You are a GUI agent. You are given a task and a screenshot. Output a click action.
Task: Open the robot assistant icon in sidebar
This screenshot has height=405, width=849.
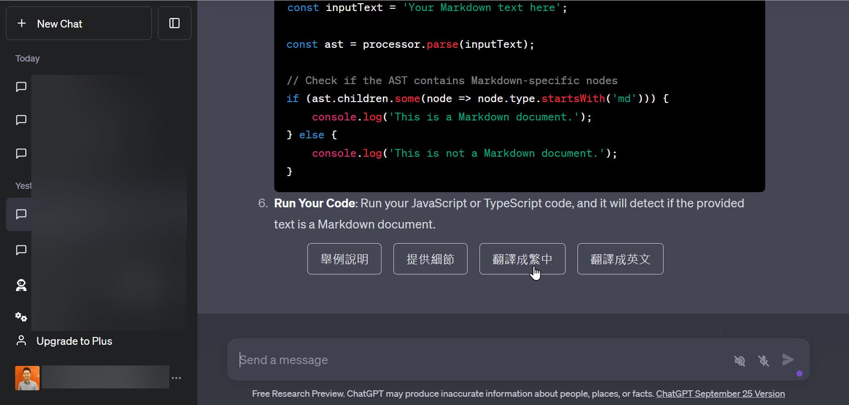pos(21,285)
